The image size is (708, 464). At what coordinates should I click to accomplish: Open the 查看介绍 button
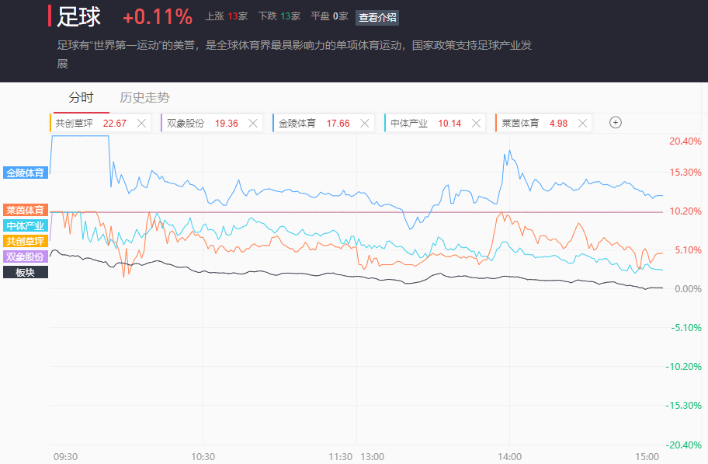coord(377,18)
